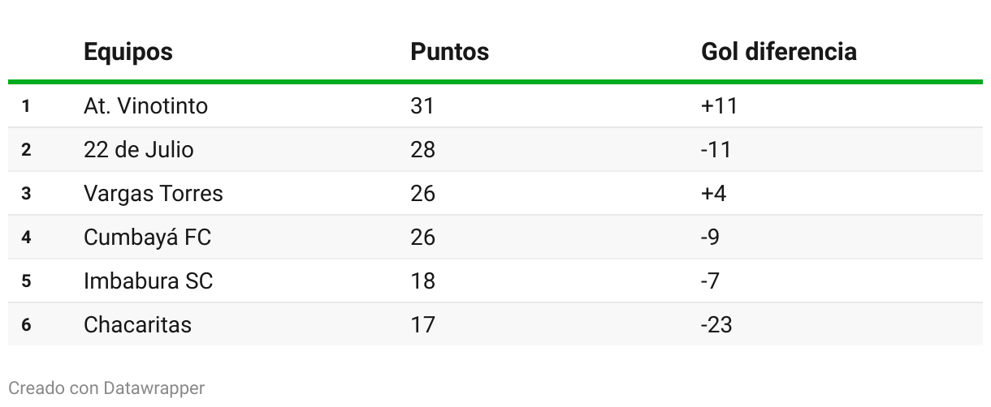Select the At. Vinotinto team name
Image resolution: width=991 pixels, height=407 pixels.
pos(145,106)
